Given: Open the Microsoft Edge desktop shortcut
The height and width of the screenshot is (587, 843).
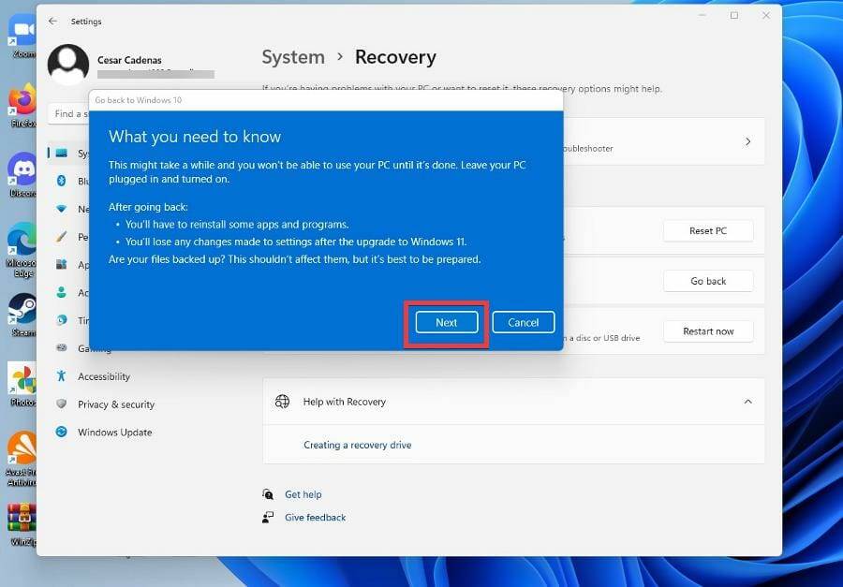Looking at the screenshot, I should coord(22,249).
